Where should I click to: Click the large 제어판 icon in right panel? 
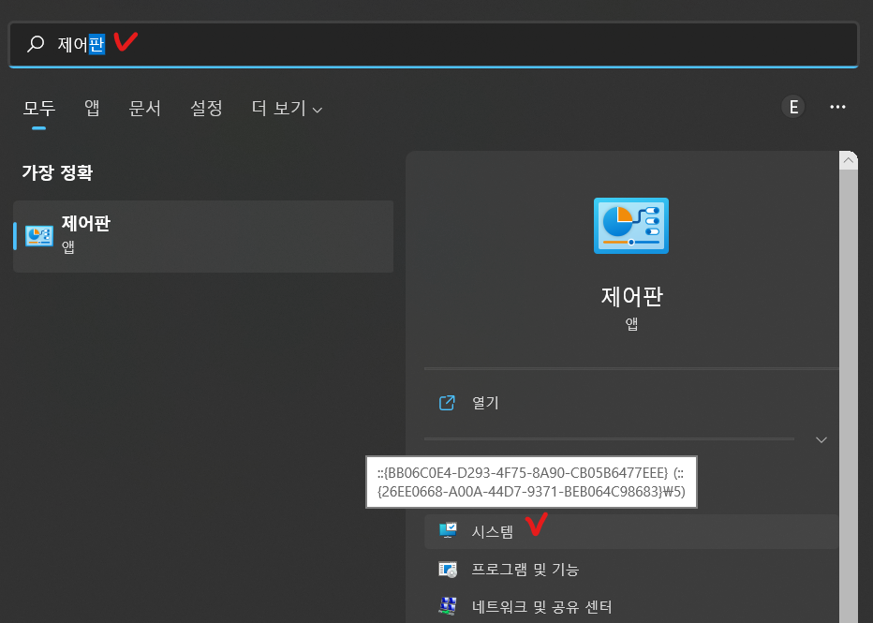pyautogui.click(x=630, y=225)
